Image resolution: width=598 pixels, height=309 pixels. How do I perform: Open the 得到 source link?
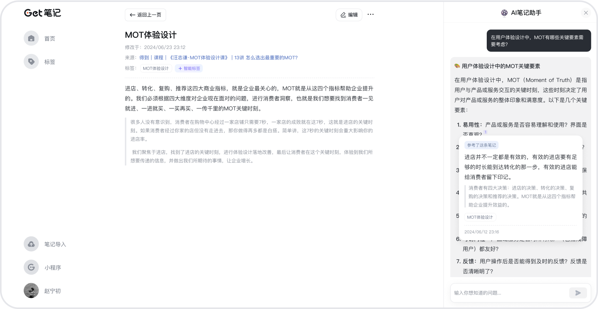pyautogui.click(x=144, y=58)
